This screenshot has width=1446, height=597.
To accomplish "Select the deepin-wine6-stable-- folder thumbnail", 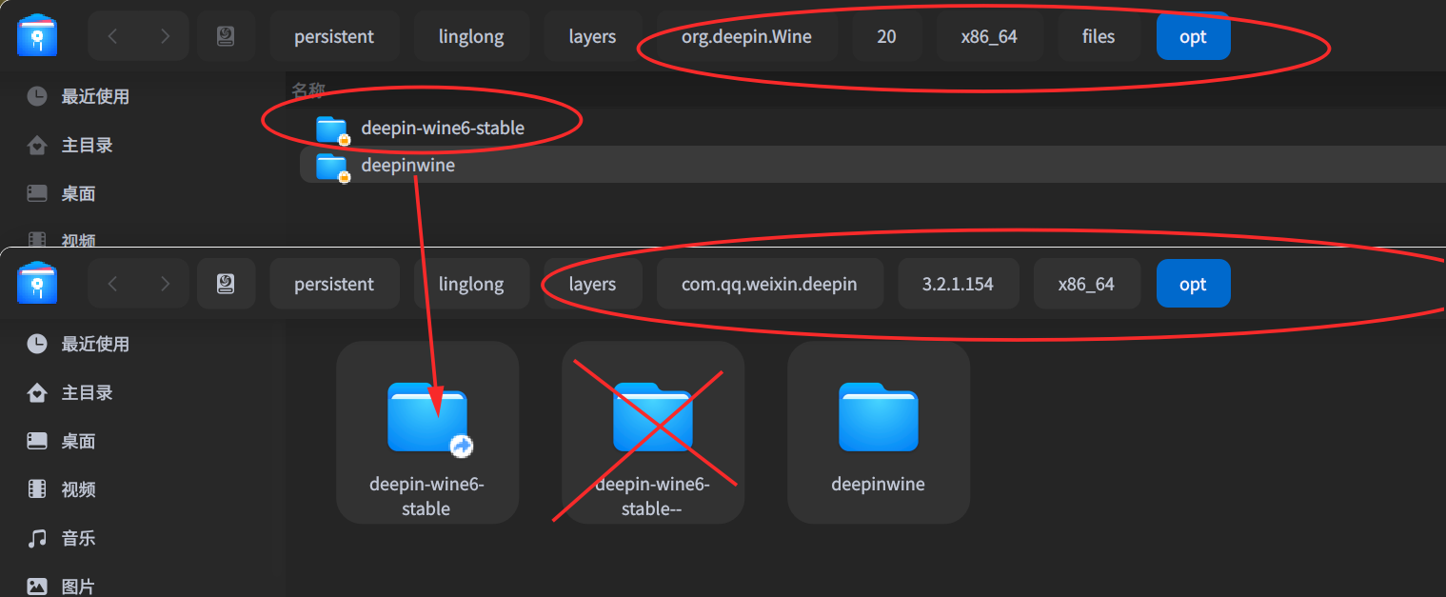I will point(653,432).
